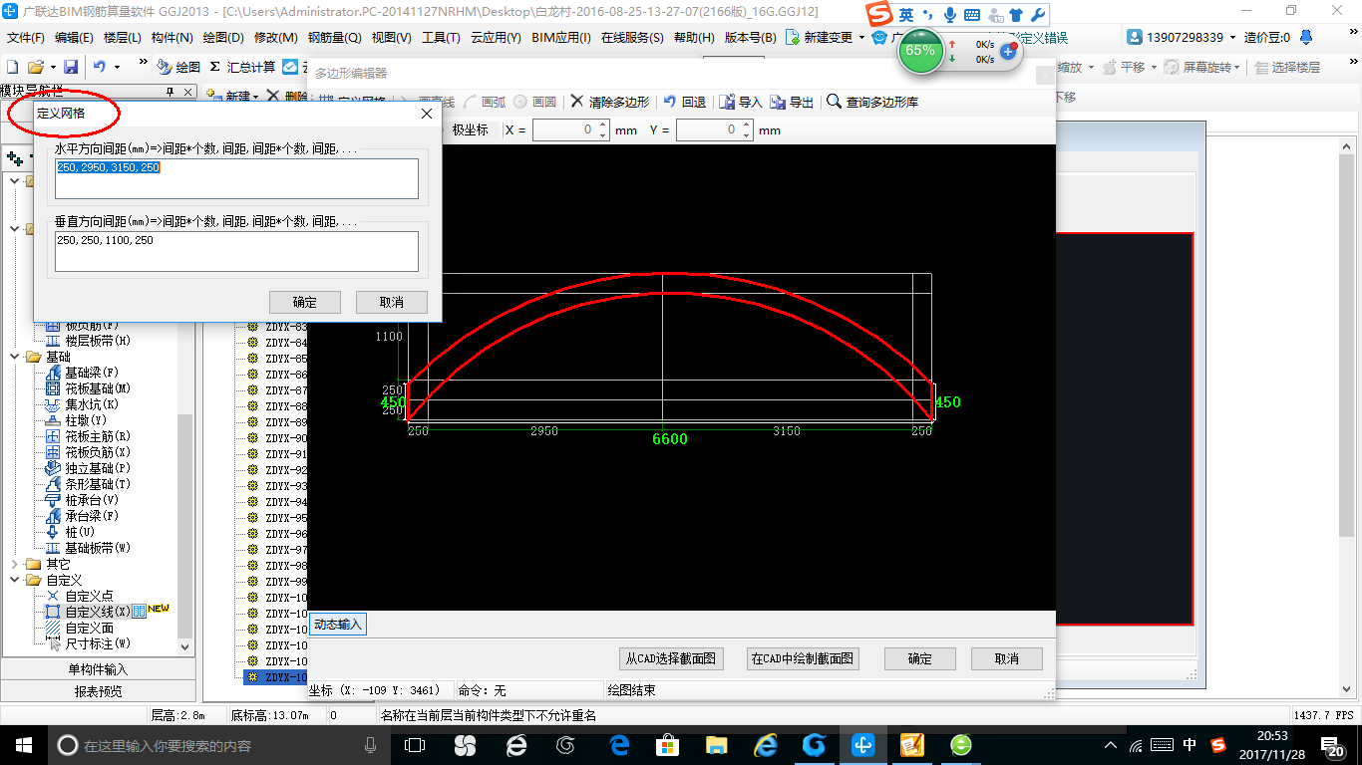Image resolution: width=1362 pixels, height=765 pixels.
Task: Open the 钢筋量(Q) menu
Action: [x=335, y=38]
